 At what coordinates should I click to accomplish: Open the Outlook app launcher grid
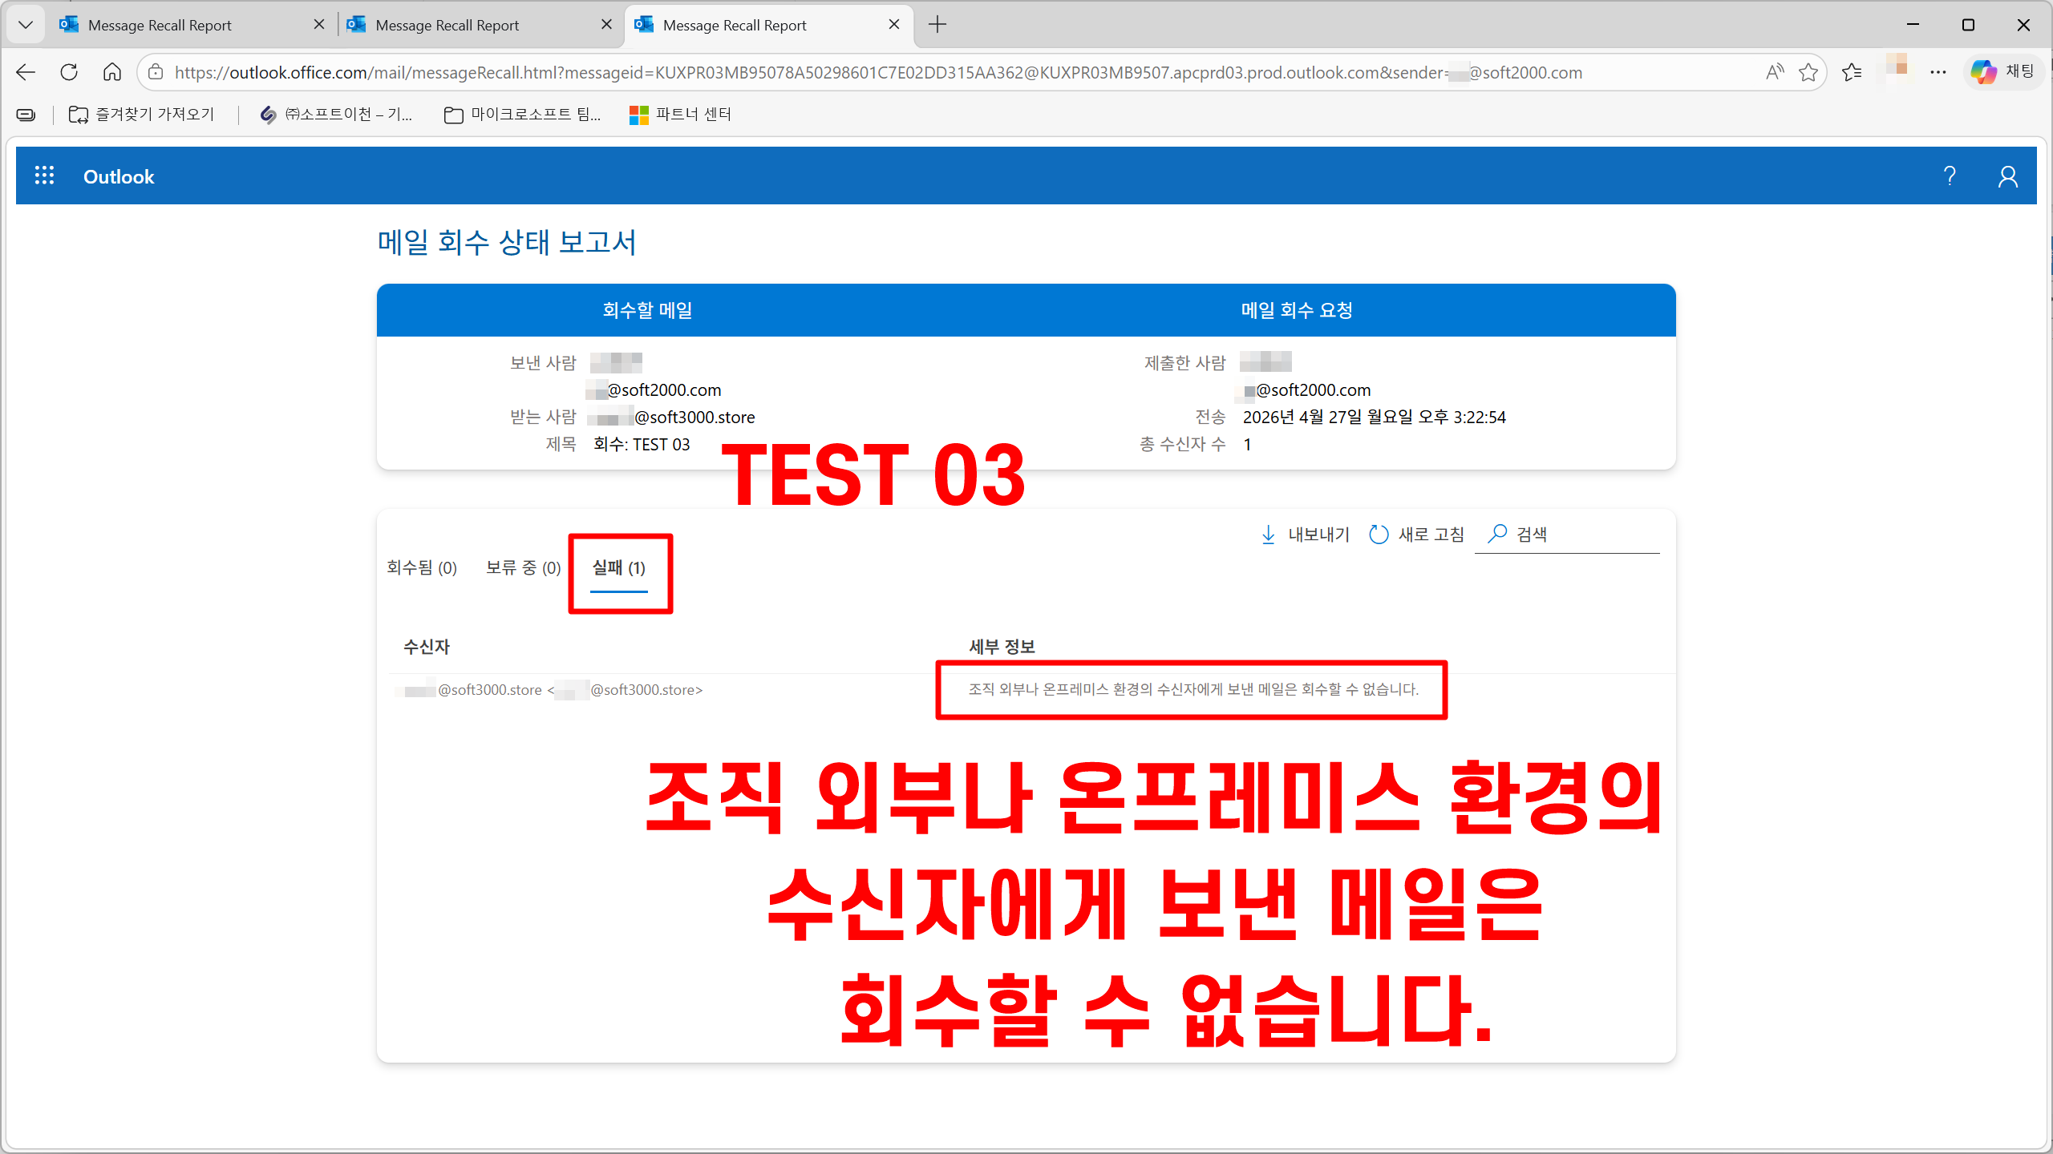click(44, 176)
